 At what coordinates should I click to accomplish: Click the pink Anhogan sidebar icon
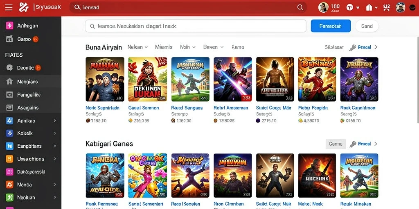(x=9, y=26)
